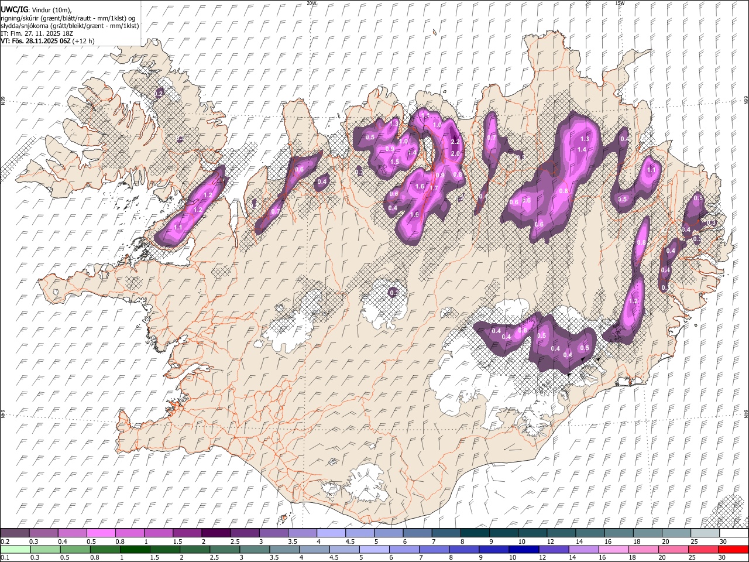This screenshot has width=749, height=562.
Task: Click top legend swatch between 4 and 4.5
Action: [331, 533]
